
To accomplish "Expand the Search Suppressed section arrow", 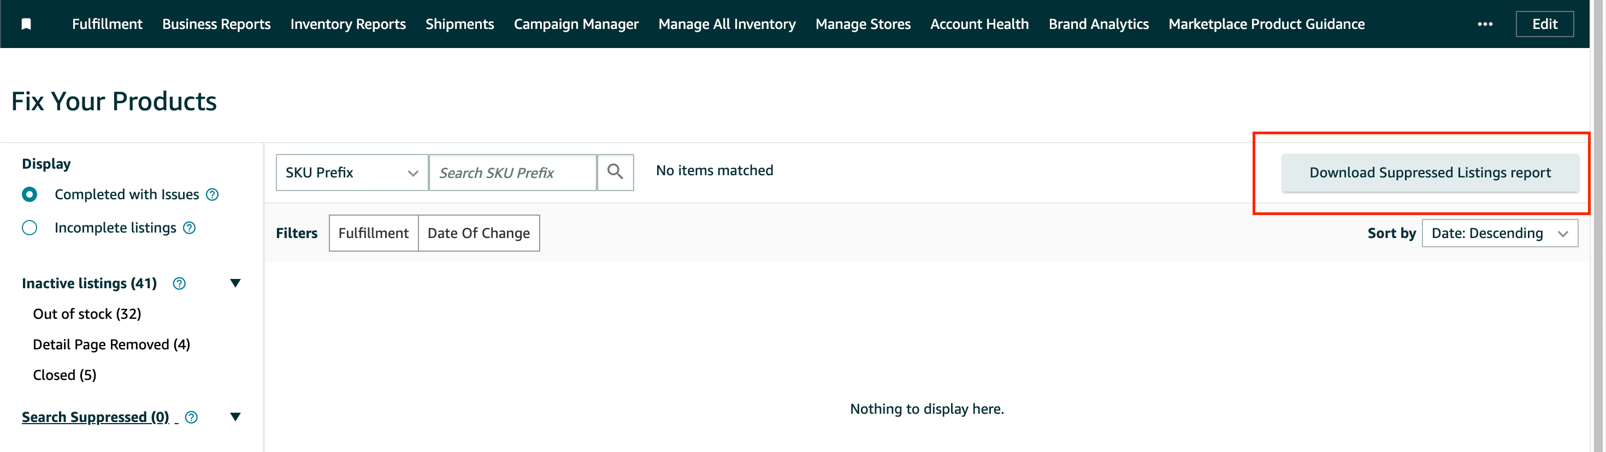I will point(235,417).
